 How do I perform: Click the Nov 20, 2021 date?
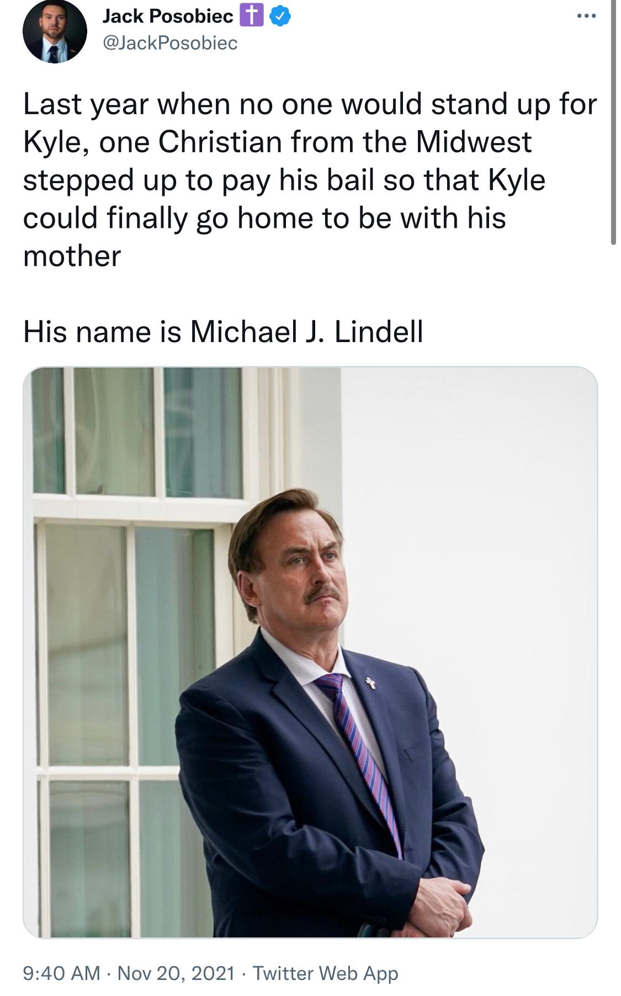pyautogui.click(x=176, y=973)
